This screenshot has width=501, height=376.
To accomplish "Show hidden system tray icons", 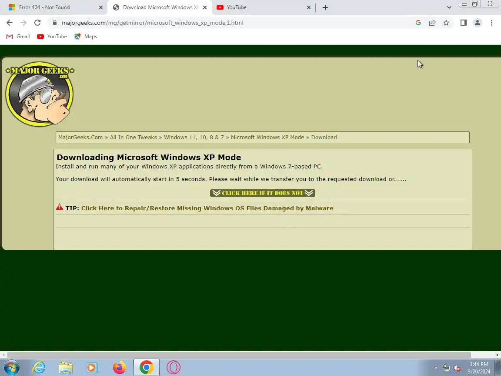I will pos(436,368).
